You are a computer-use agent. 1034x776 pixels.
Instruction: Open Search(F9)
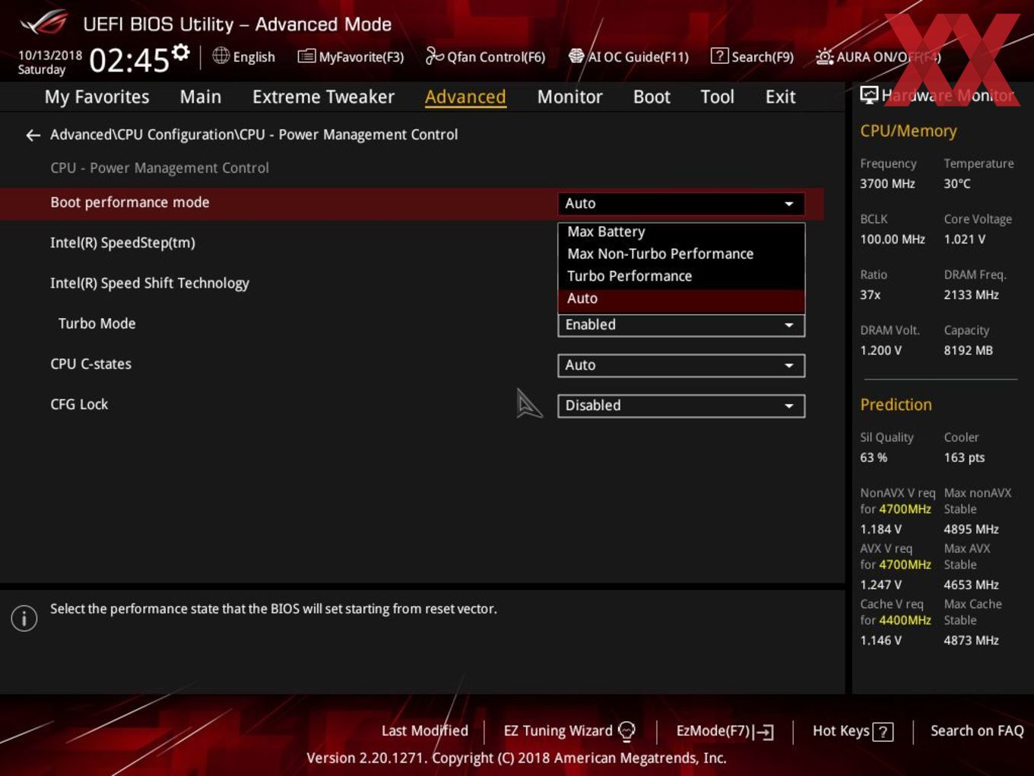pos(753,57)
